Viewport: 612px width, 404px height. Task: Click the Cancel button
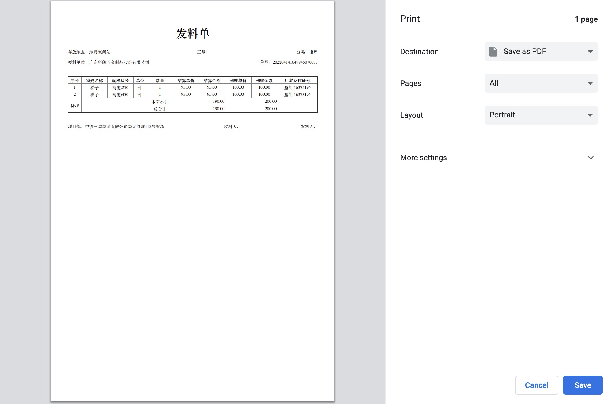point(537,385)
